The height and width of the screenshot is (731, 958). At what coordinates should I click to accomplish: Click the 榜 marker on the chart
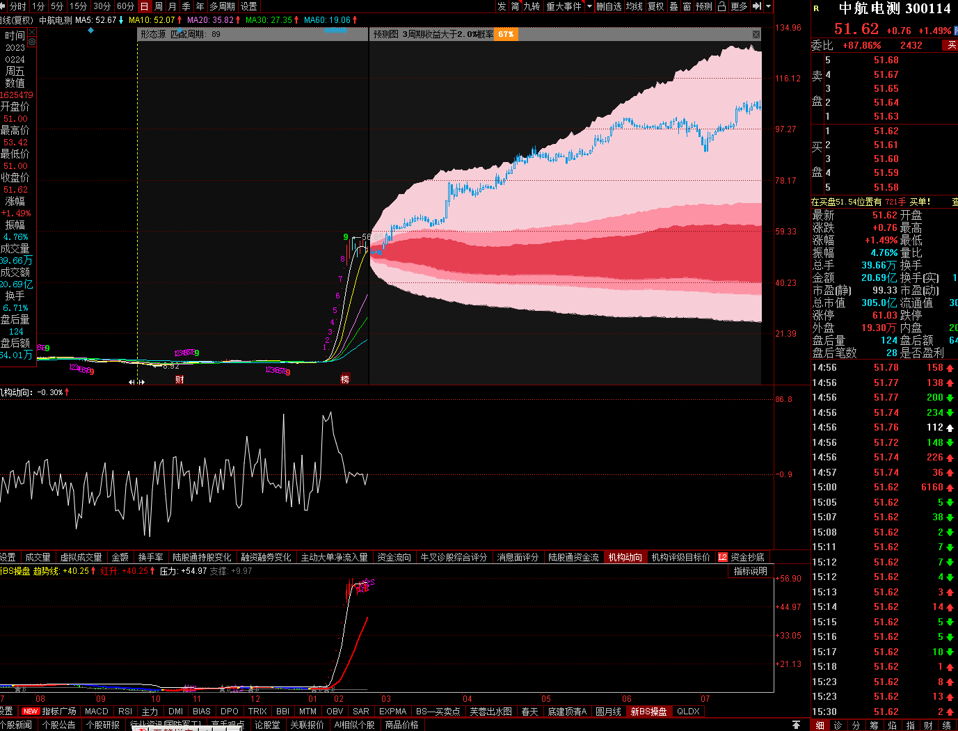tap(344, 379)
